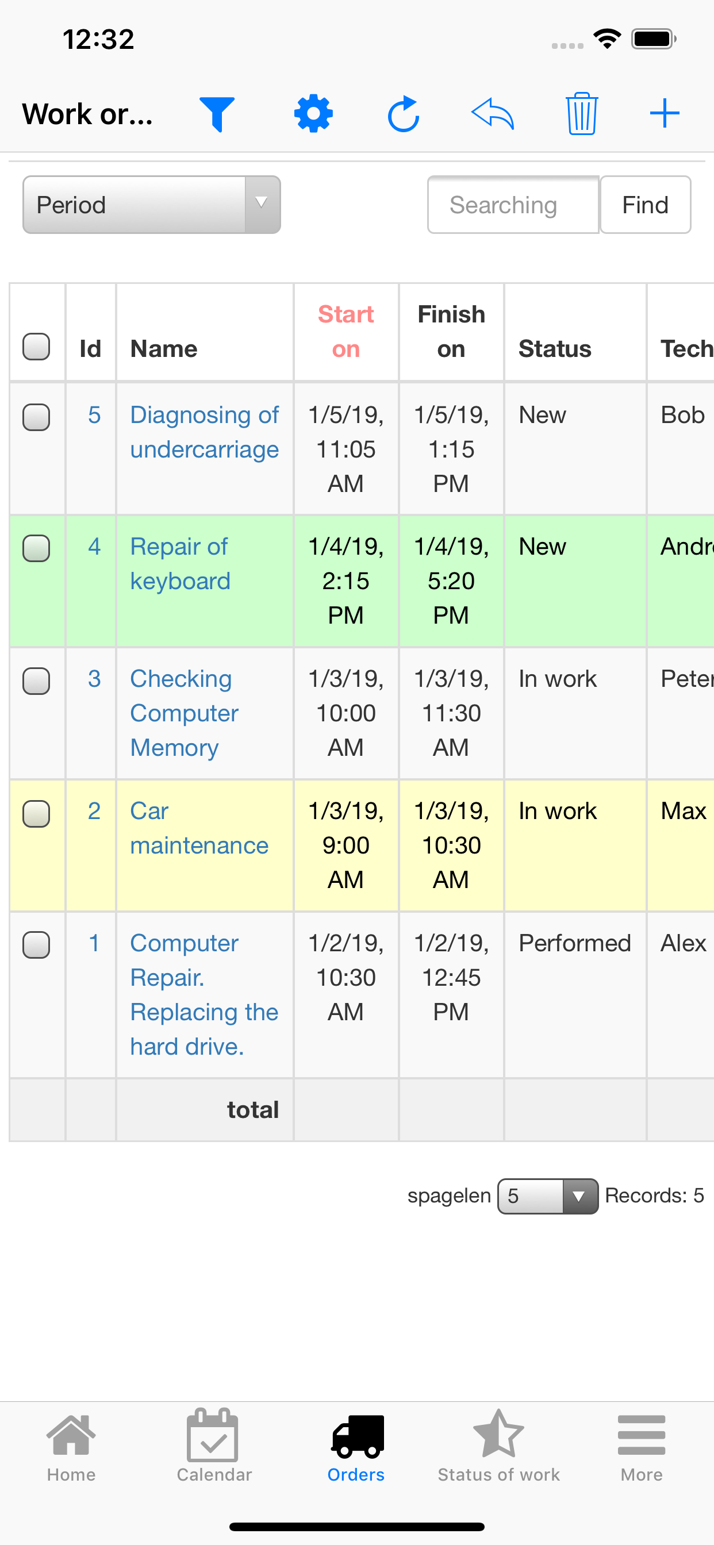Tap the trash delete icon
This screenshot has width=714, height=1545.
pyautogui.click(x=581, y=113)
